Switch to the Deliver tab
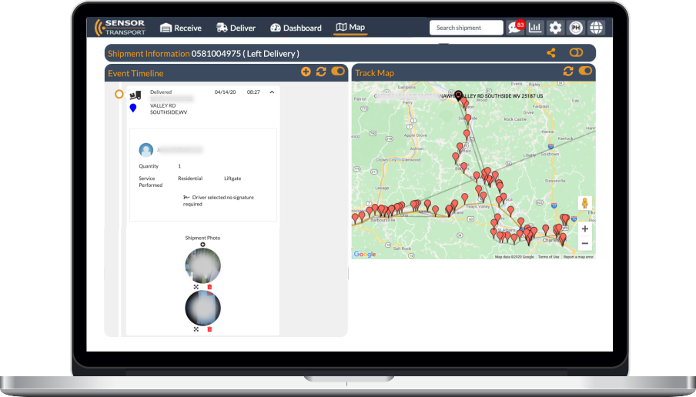The height and width of the screenshot is (397, 696). (x=236, y=28)
